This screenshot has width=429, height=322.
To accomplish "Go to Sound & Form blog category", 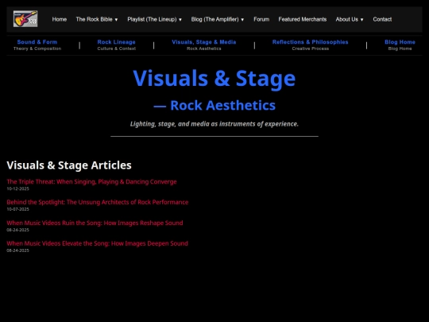I will click(37, 42).
